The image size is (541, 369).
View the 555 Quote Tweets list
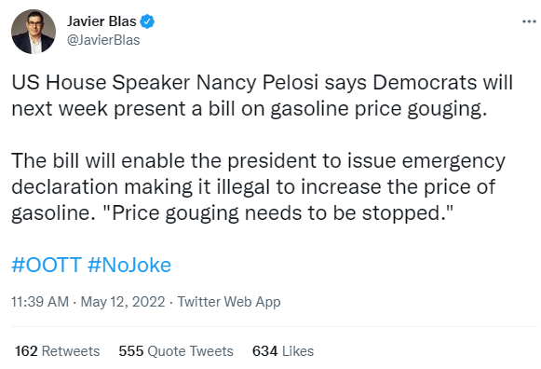(x=176, y=351)
